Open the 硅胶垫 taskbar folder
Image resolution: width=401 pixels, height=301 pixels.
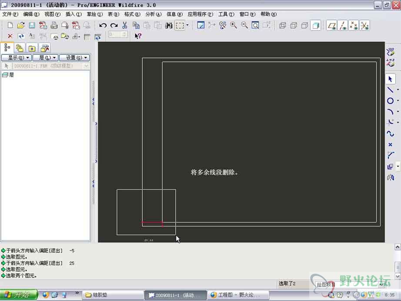pos(113,295)
